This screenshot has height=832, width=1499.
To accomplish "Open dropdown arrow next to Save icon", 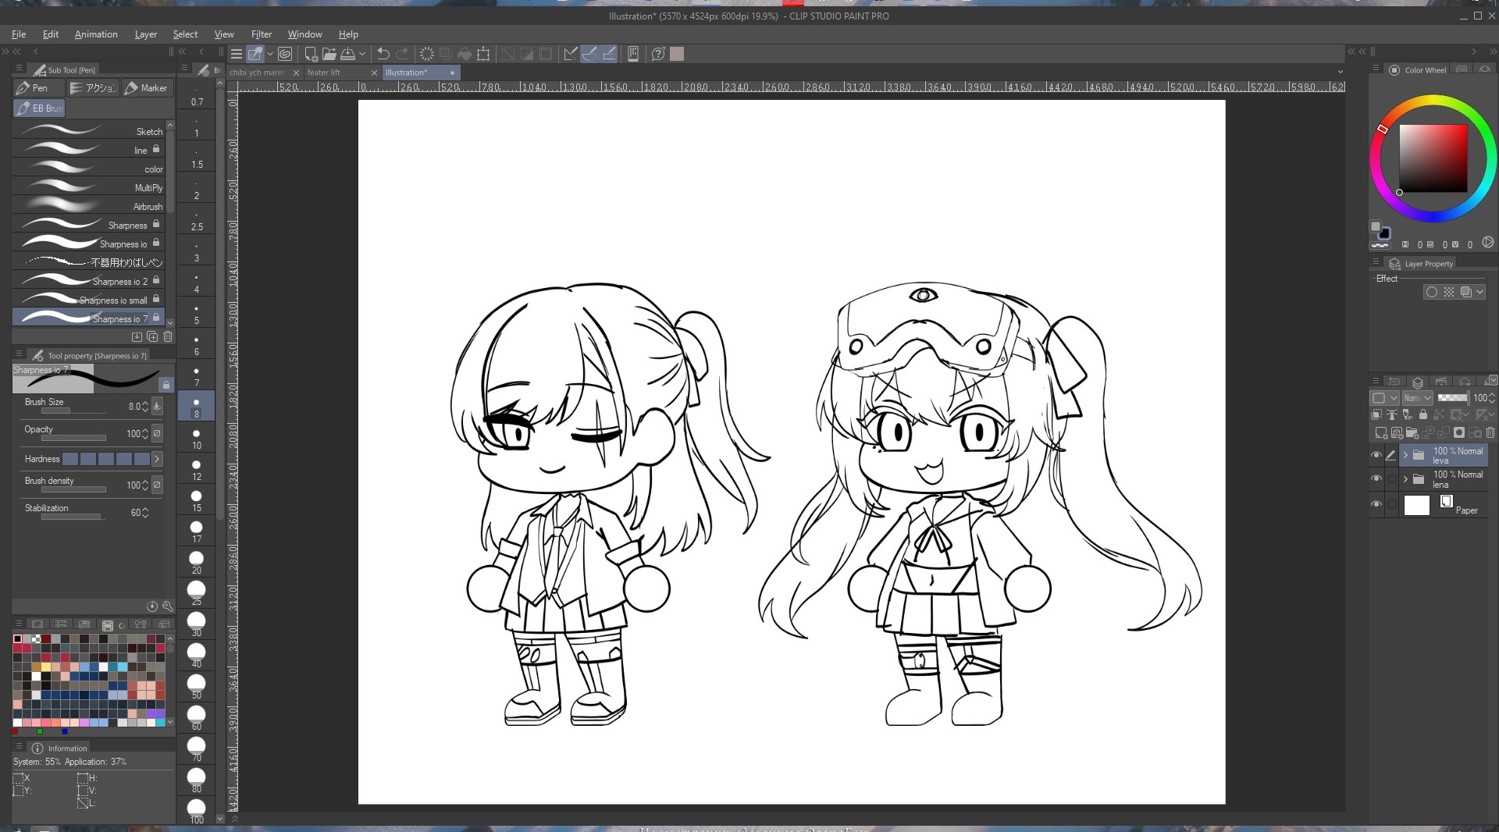I will (x=362, y=54).
